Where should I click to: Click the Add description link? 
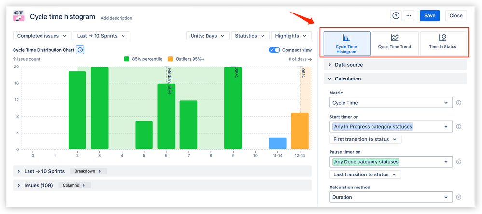click(116, 18)
